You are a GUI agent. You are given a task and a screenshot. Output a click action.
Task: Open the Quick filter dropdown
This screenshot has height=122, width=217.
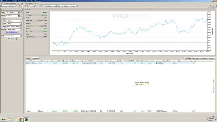14,36
